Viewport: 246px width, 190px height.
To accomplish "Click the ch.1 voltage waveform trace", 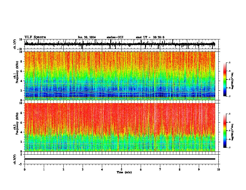I will 120,44.
